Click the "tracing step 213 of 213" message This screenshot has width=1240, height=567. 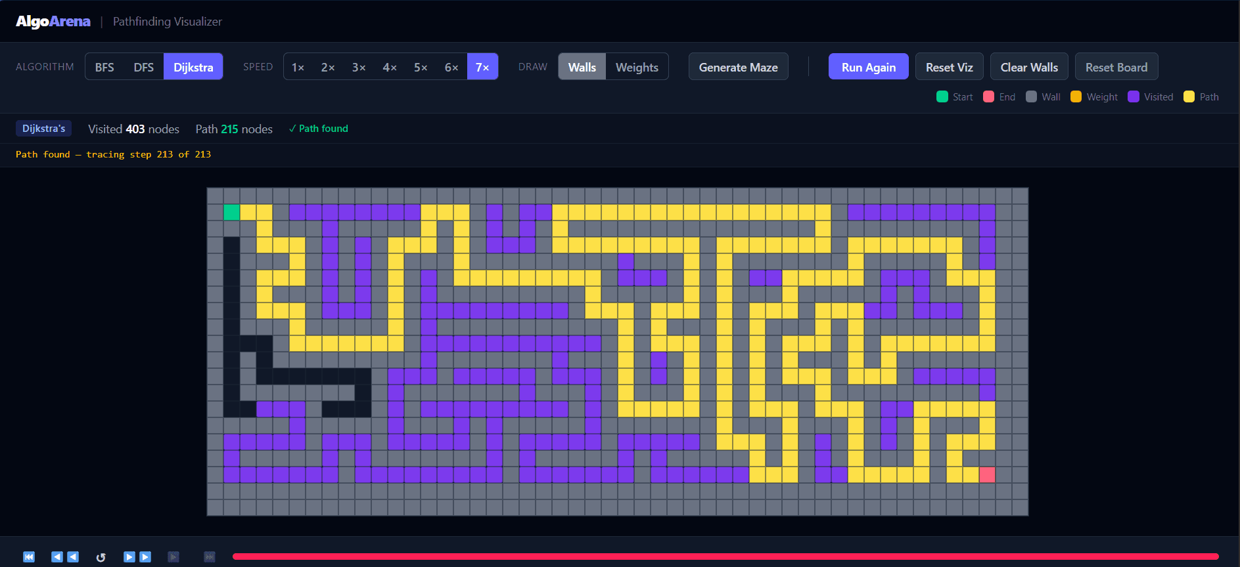[x=149, y=154]
